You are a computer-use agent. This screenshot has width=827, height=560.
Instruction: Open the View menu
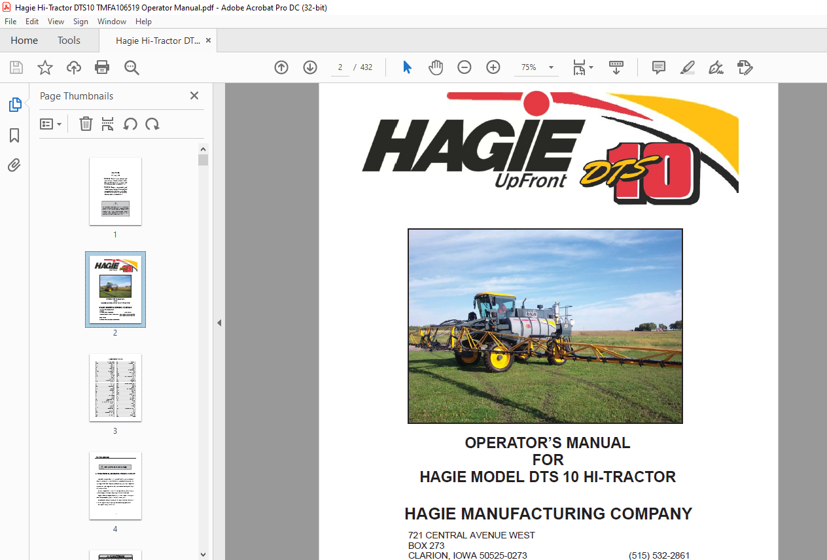pos(56,22)
